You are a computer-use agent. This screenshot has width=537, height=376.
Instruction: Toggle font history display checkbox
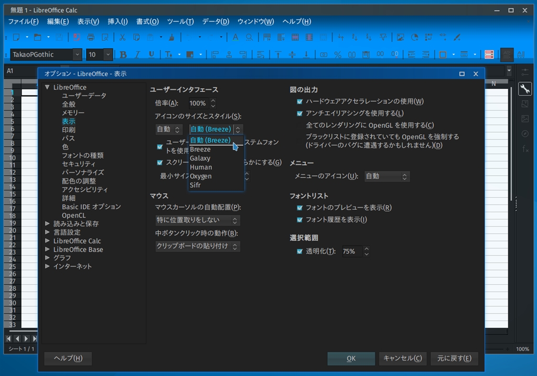point(299,220)
